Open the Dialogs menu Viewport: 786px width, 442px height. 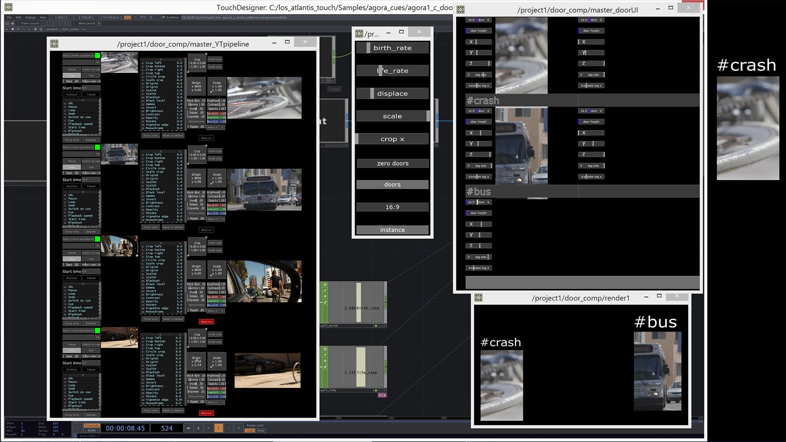click(30, 18)
